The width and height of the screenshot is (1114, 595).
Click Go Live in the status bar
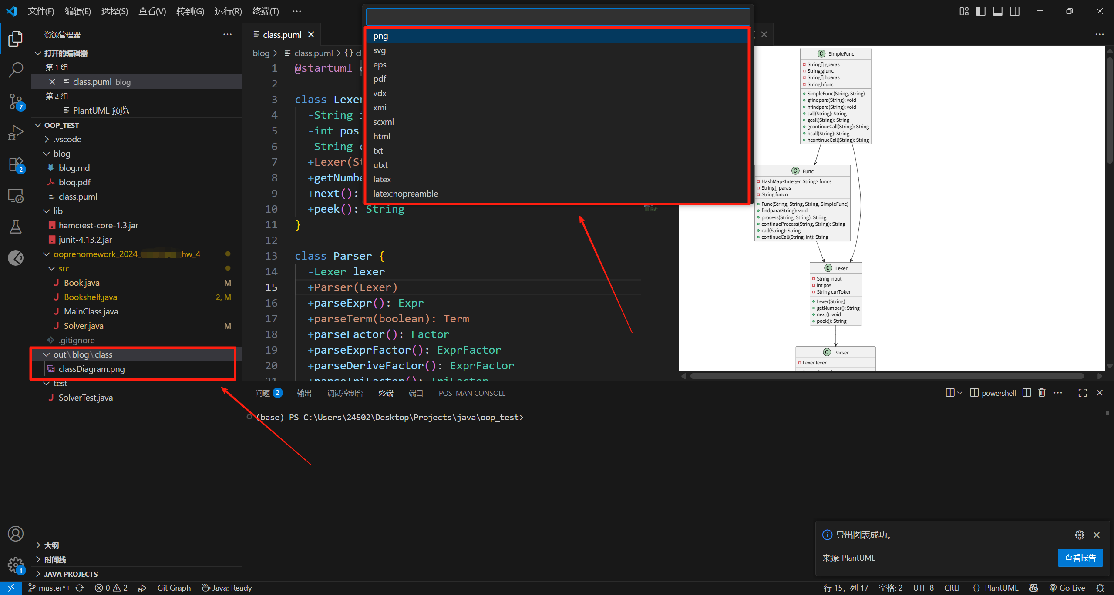pos(1067,588)
